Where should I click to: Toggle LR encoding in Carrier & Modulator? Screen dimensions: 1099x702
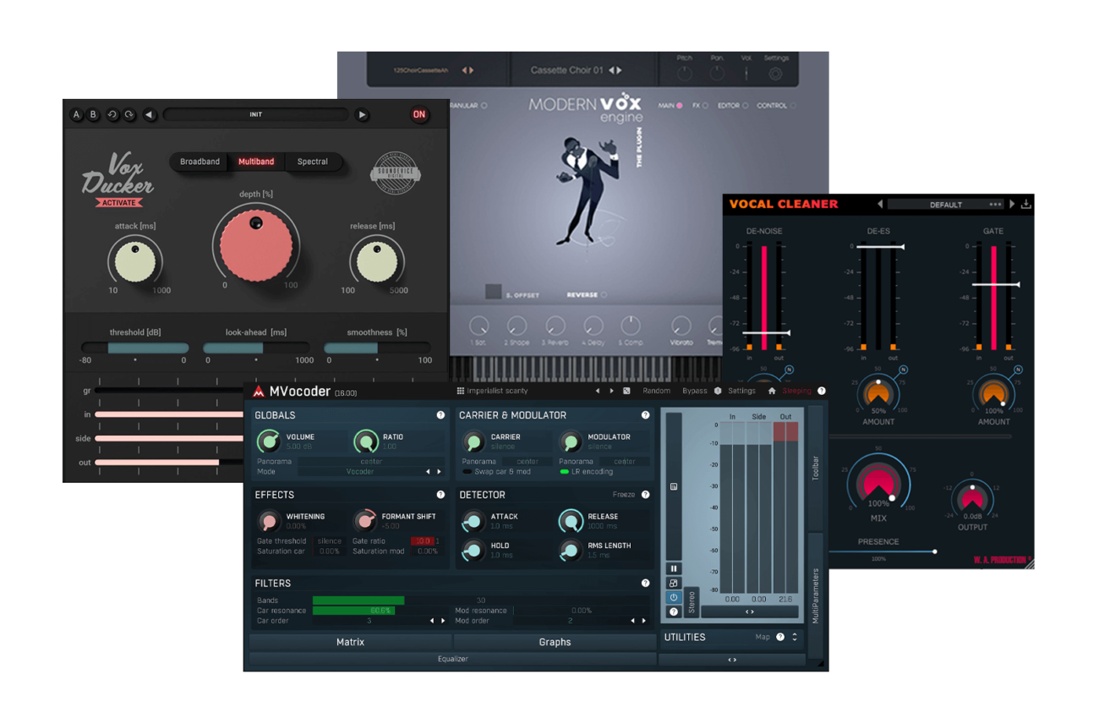click(564, 472)
